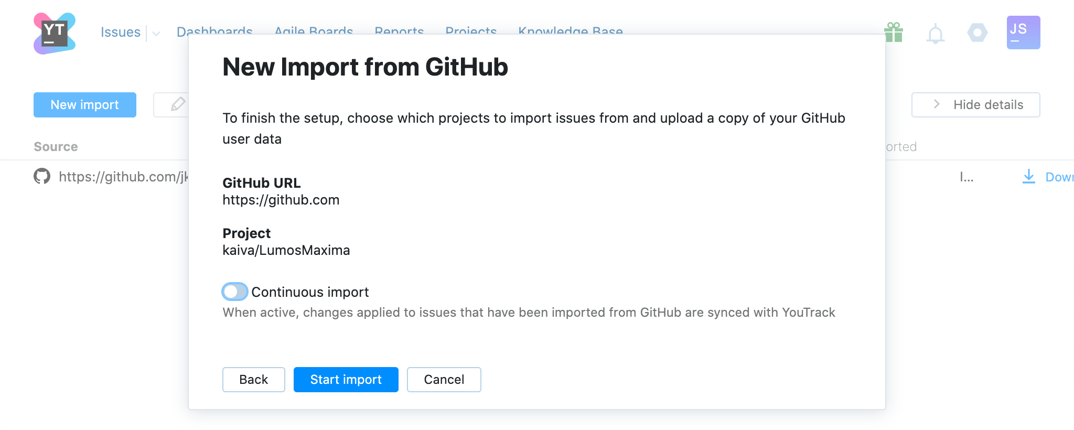Viewport: 1074px width, 430px height.
Task: Click the Back button
Action: pos(253,379)
